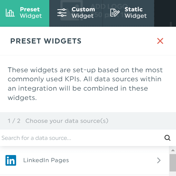Click the magnifying glass search icon

coord(167,138)
